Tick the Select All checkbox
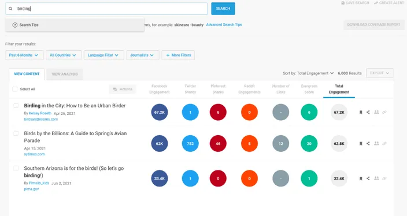Screen dimensions: 407x216 15,89
